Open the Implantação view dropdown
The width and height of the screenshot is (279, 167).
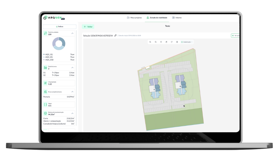click(187, 42)
